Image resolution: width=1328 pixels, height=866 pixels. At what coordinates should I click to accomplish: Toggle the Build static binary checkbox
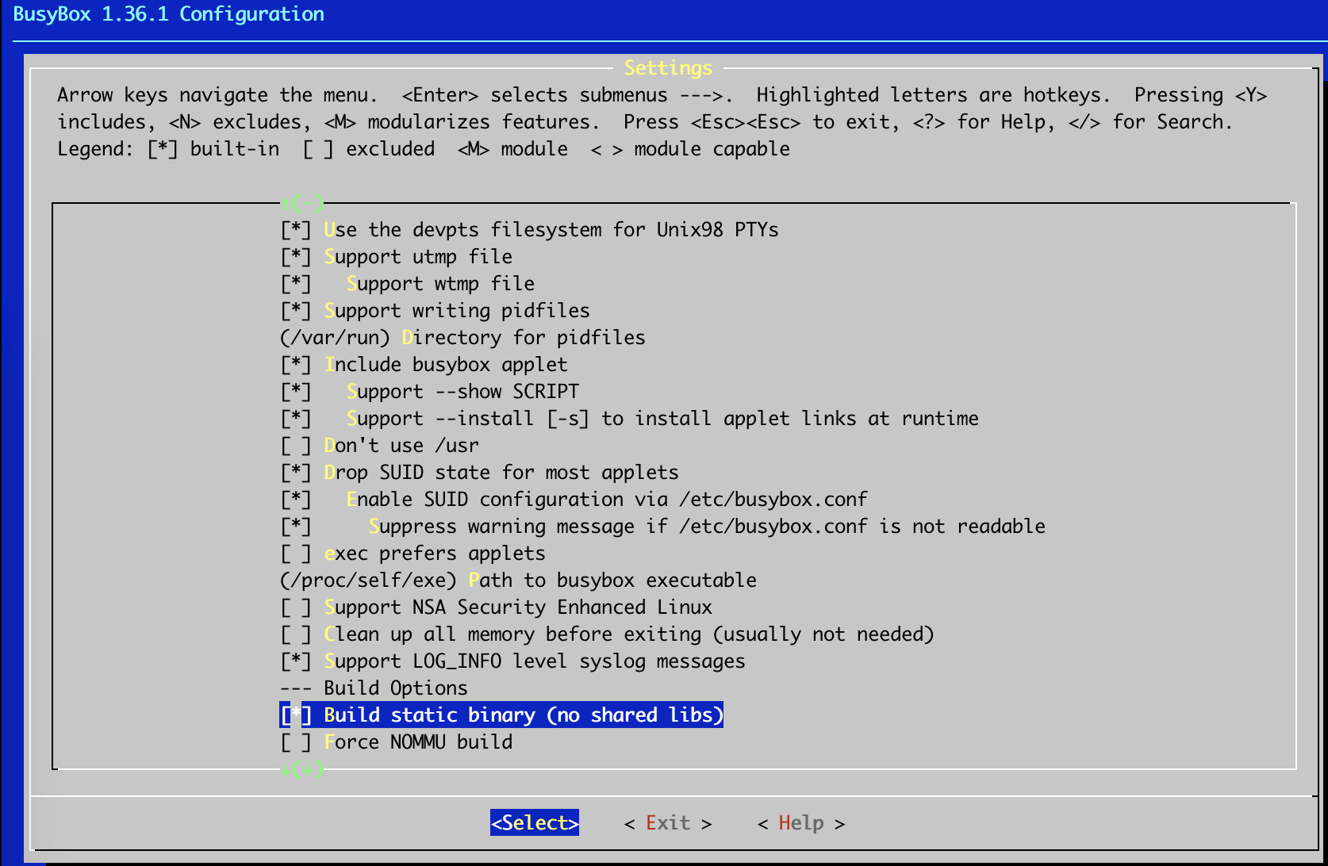[x=296, y=715]
